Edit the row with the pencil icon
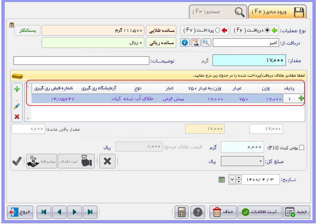The width and height of the screenshot is (316, 224). (x=17, y=107)
